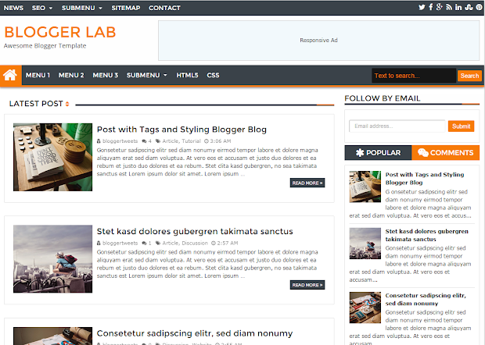The width and height of the screenshot is (485, 345).
Task: Select MENU 3 in main navigation
Action: [x=105, y=75]
